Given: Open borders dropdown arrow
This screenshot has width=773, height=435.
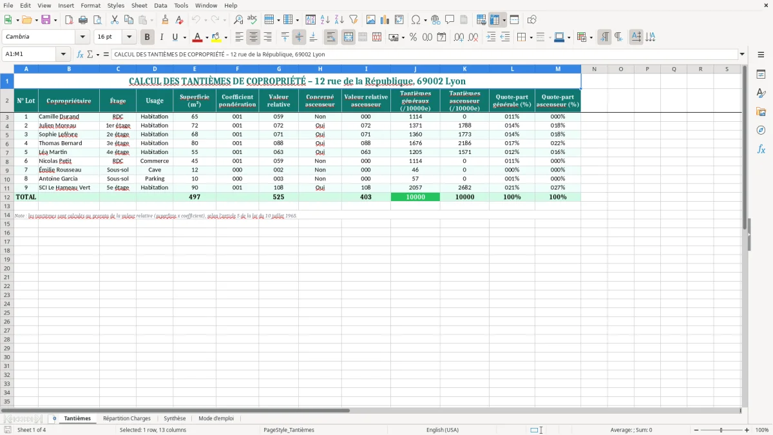Looking at the screenshot, I should coord(531,37).
